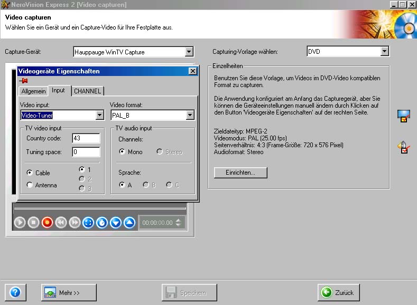Image resolution: width=417 pixels, height=305 pixels.
Task: Click the 'Audioformat: Stereo' text
Action: coord(238,152)
